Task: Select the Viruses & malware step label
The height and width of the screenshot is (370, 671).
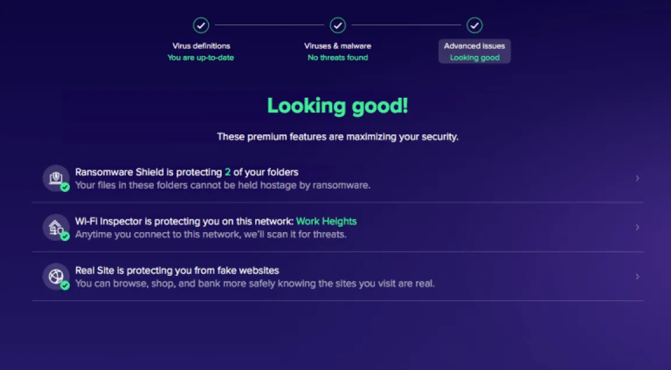Action: 338,46
